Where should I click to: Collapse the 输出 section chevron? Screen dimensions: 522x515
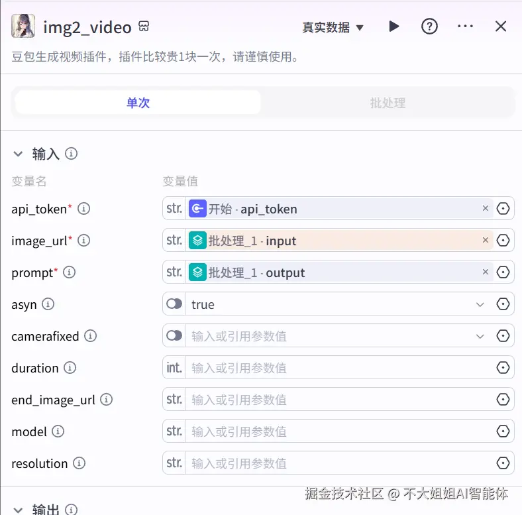pos(18,510)
